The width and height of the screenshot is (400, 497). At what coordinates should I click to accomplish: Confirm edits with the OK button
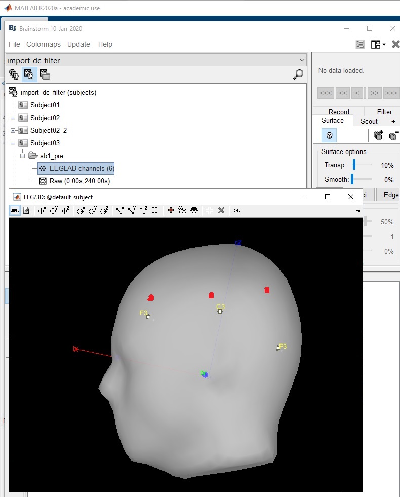click(x=237, y=210)
